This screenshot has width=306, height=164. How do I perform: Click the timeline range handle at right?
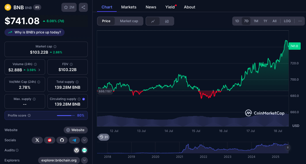click(x=288, y=148)
